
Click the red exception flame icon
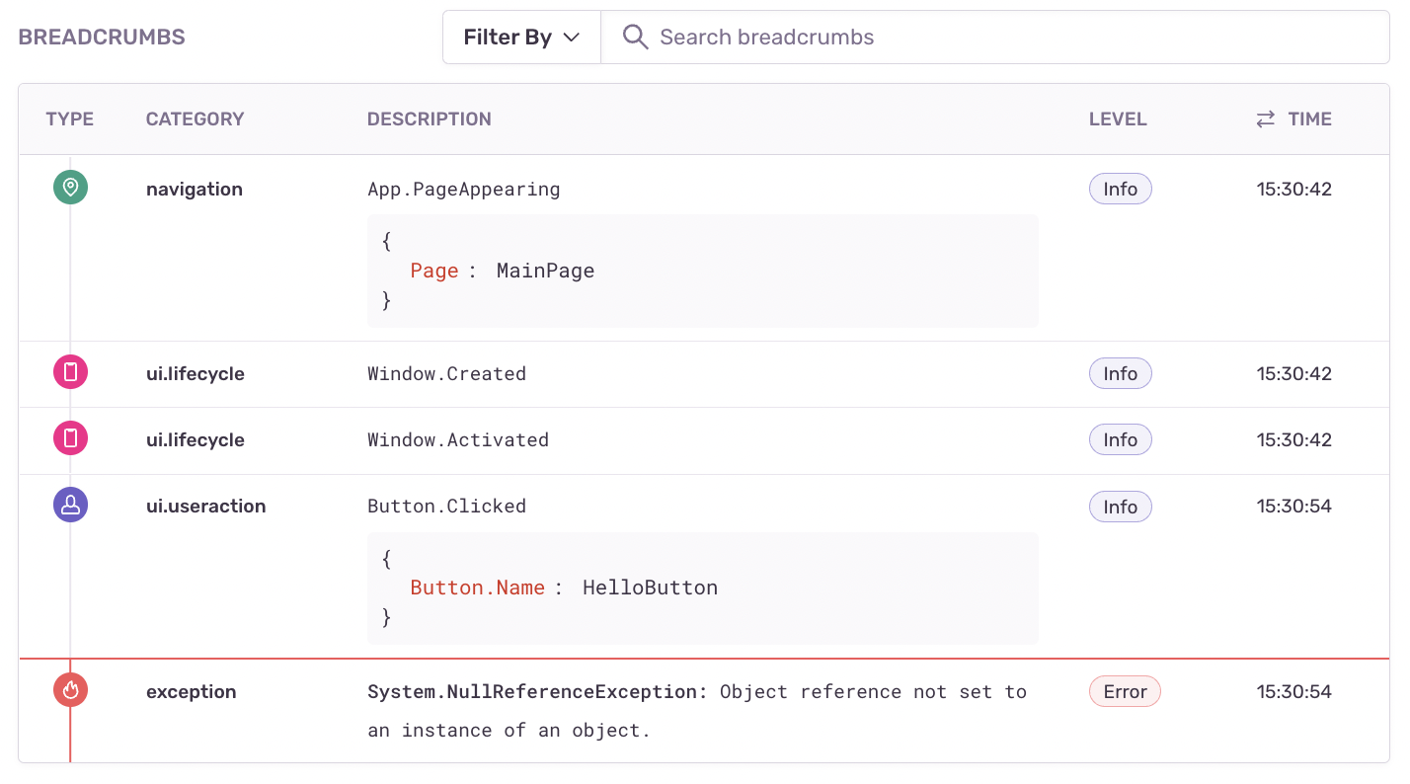pos(70,691)
